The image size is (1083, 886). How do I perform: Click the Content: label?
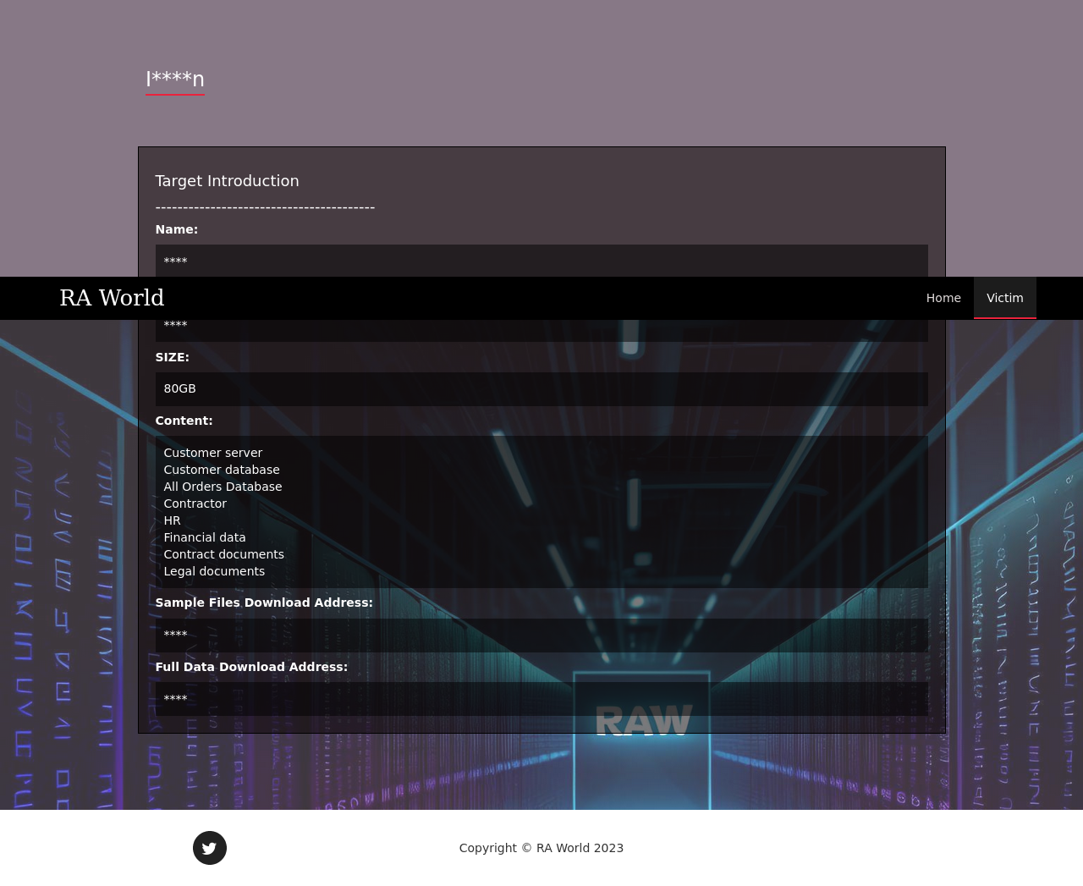184,421
